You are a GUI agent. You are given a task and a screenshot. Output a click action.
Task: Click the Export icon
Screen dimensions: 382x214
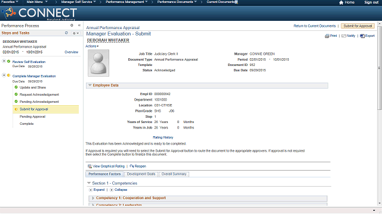[362, 36]
